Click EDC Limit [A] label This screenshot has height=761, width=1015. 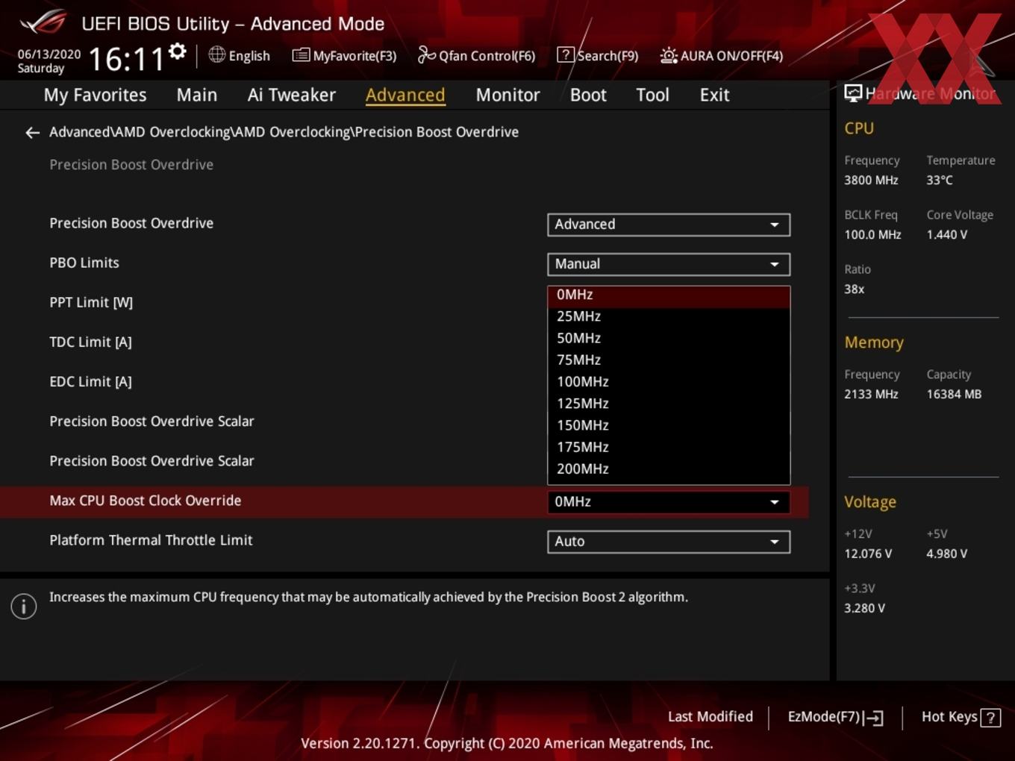[90, 382]
